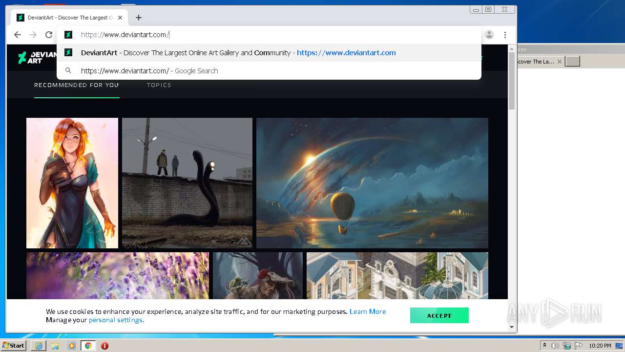Open the Windows Start menu

pyautogui.click(x=14, y=345)
